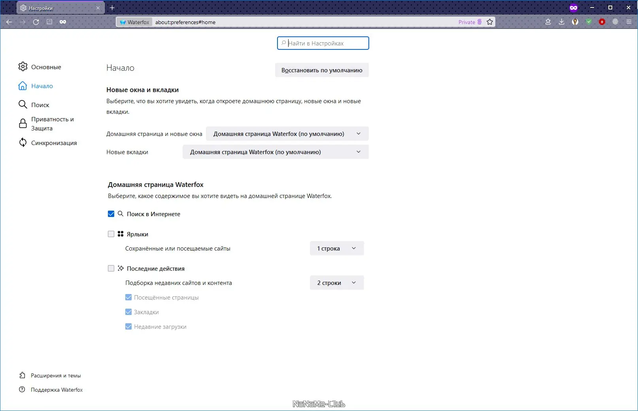This screenshot has height=411, width=638.
Task: Uncheck the Поиск в Интернете checkbox
Action: pyautogui.click(x=111, y=214)
